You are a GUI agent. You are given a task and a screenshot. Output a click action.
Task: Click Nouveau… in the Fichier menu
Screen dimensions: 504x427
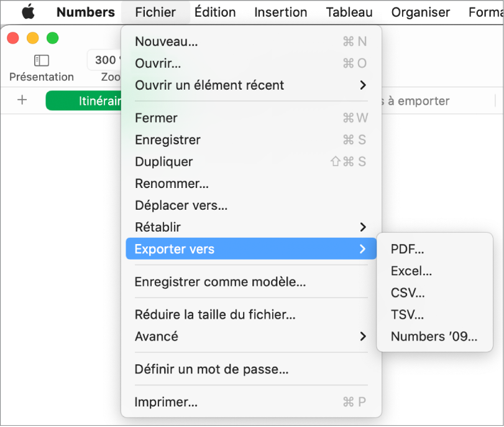point(167,42)
